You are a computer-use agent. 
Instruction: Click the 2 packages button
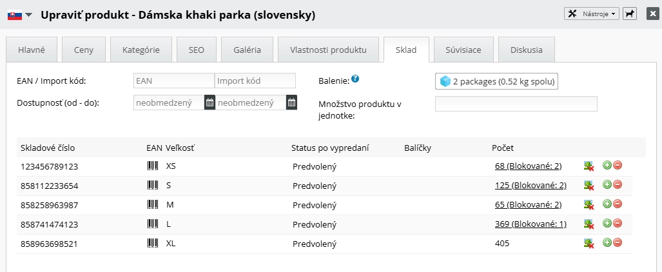pyautogui.click(x=496, y=81)
